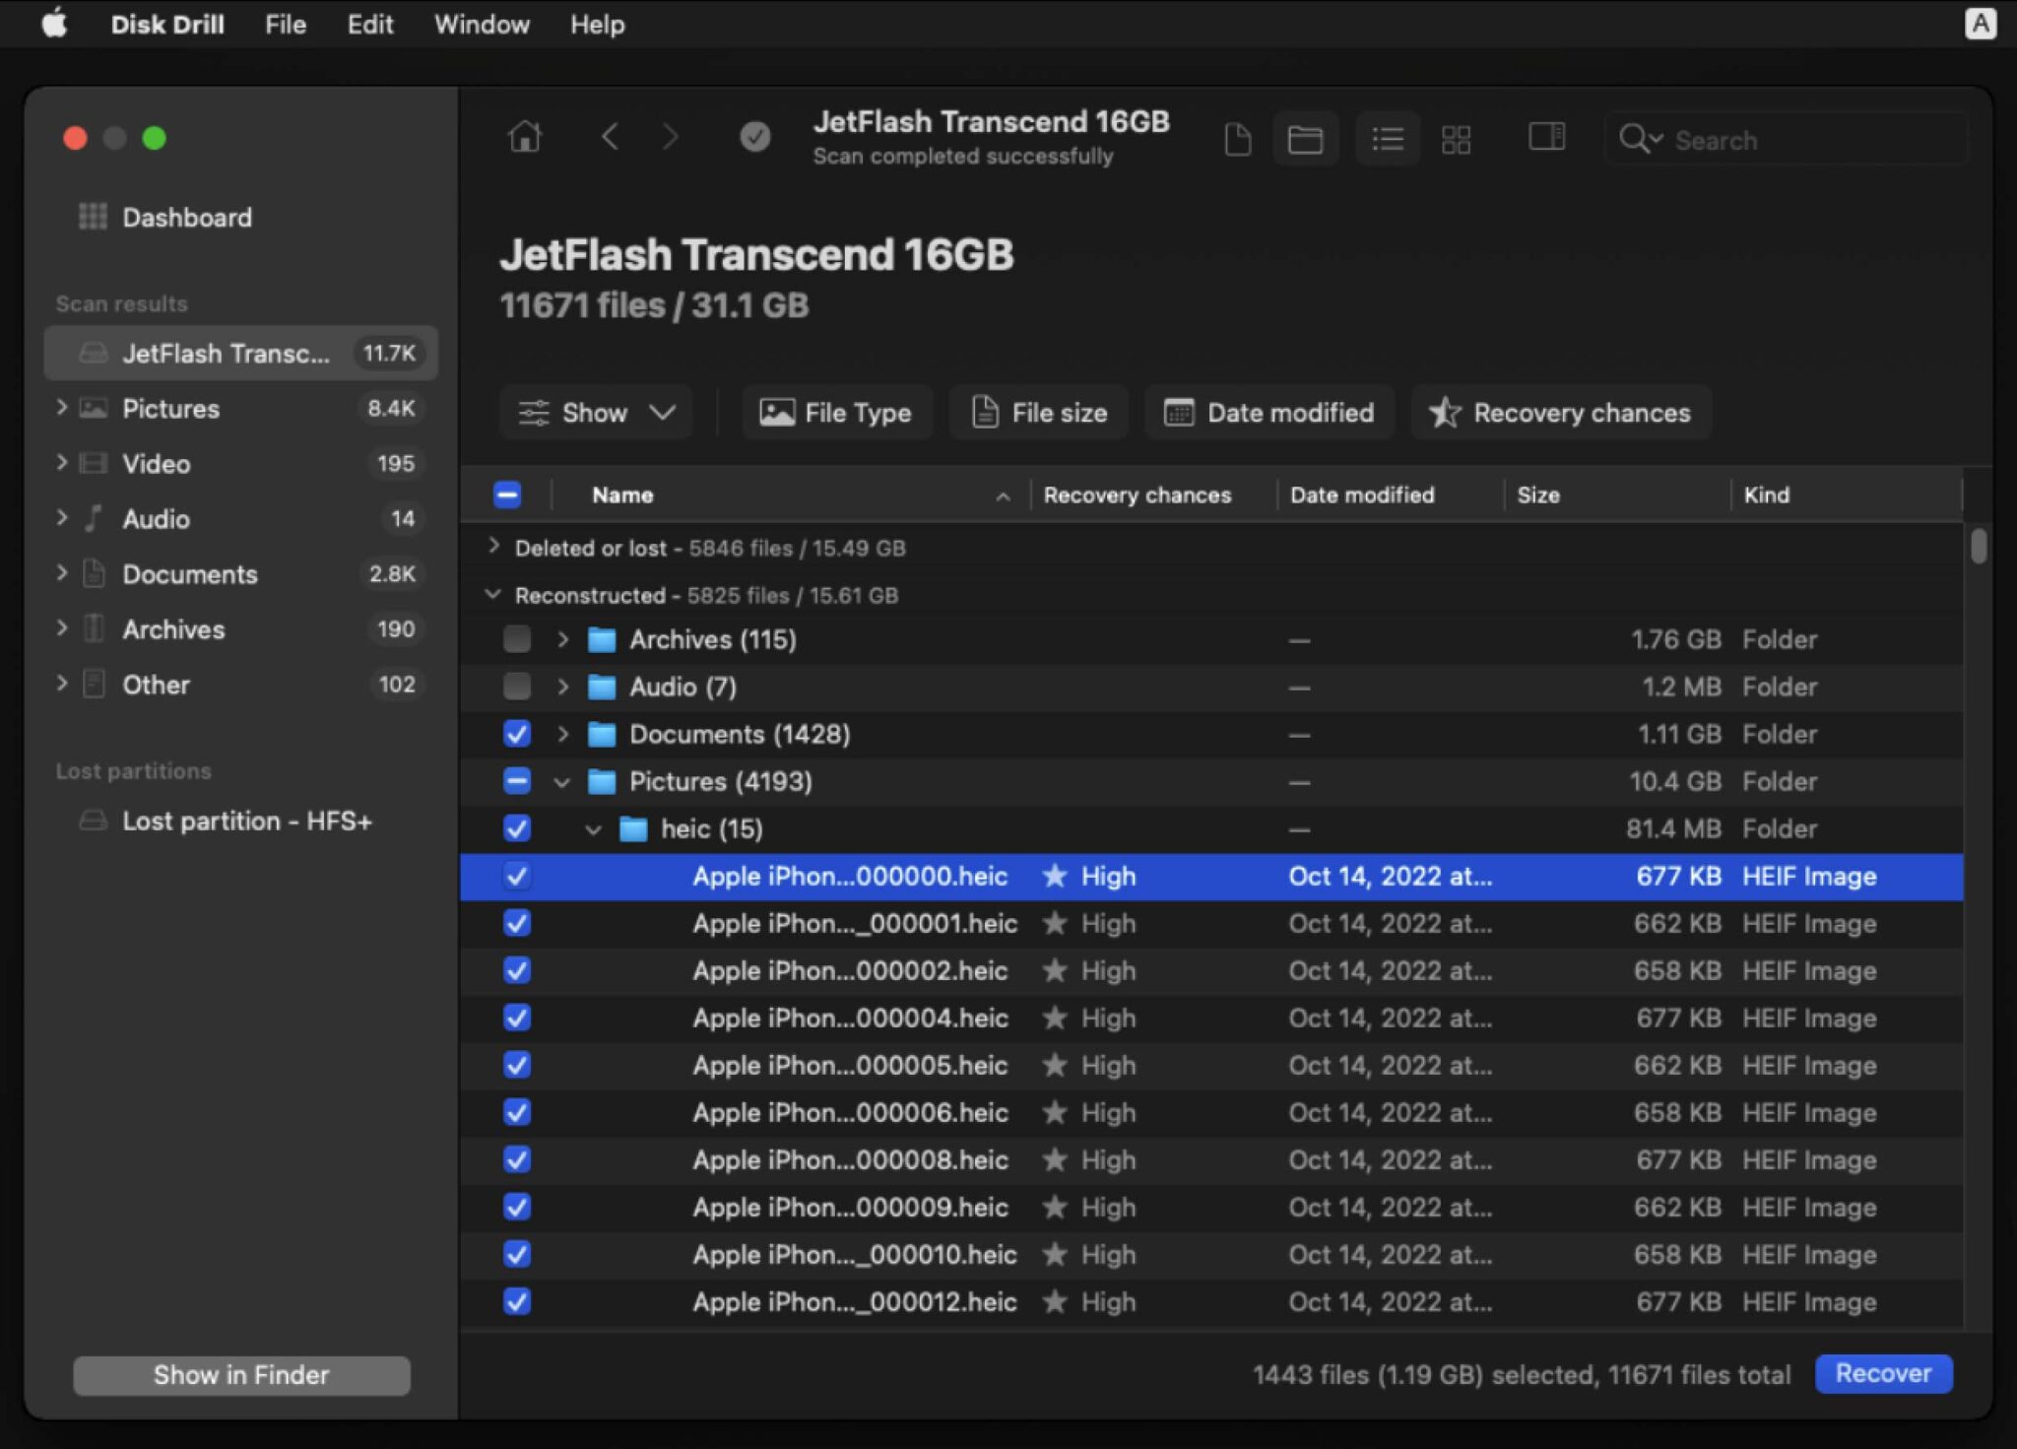
Task: Expand the Deleted or lost group
Action: (494, 547)
